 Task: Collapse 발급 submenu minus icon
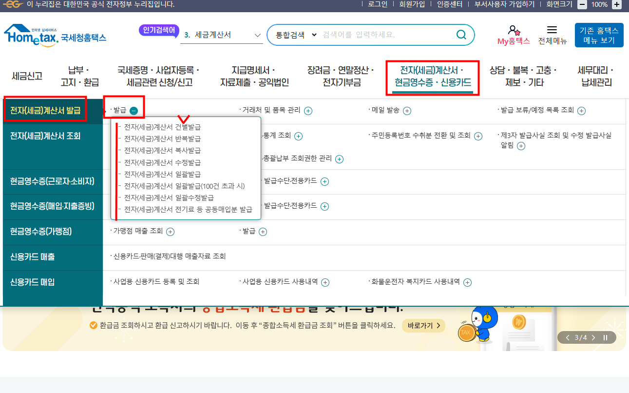pyautogui.click(x=134, y=111)
